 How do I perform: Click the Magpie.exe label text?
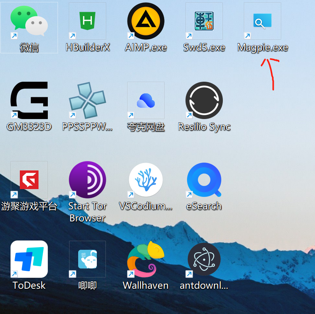262,48
